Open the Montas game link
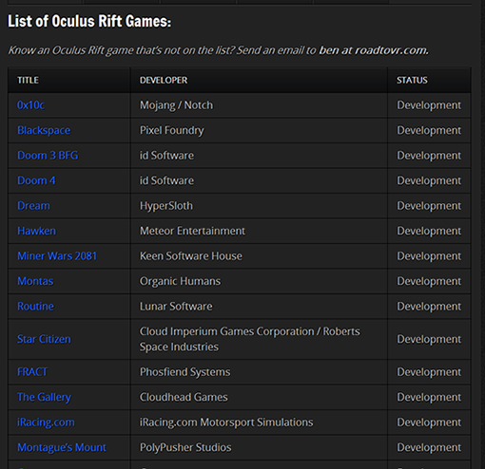485x469 pixels. point(35,281)
